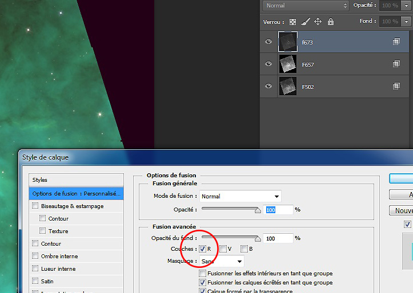
Task: Click the lock image pixels brush icon
Action: click(305, 22)
